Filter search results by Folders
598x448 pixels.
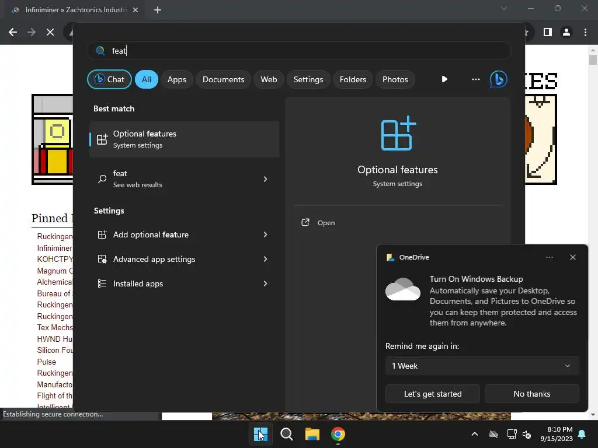pos(353,79)
